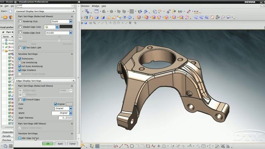Open the Font dropdown showing Original
Image resolution: width=265 pixels, height=149 pixels.
tap(71, 108)
